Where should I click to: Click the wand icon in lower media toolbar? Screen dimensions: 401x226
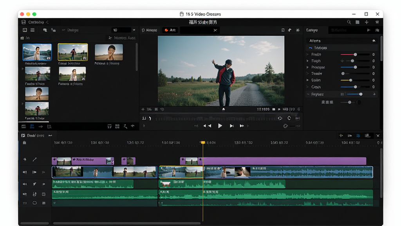(125, 126)
